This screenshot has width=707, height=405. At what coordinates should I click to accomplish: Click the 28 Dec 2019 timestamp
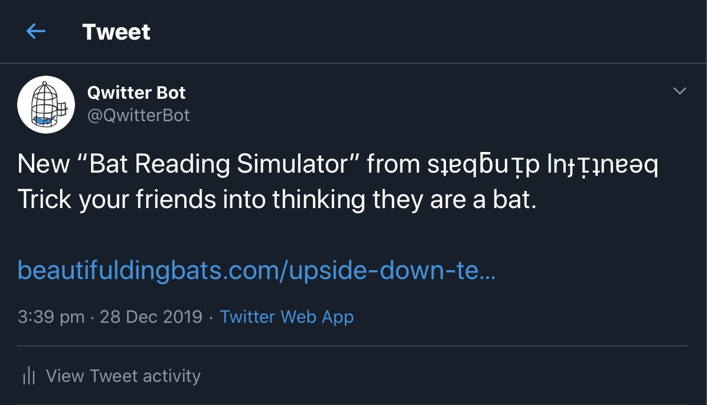(151, 317)
